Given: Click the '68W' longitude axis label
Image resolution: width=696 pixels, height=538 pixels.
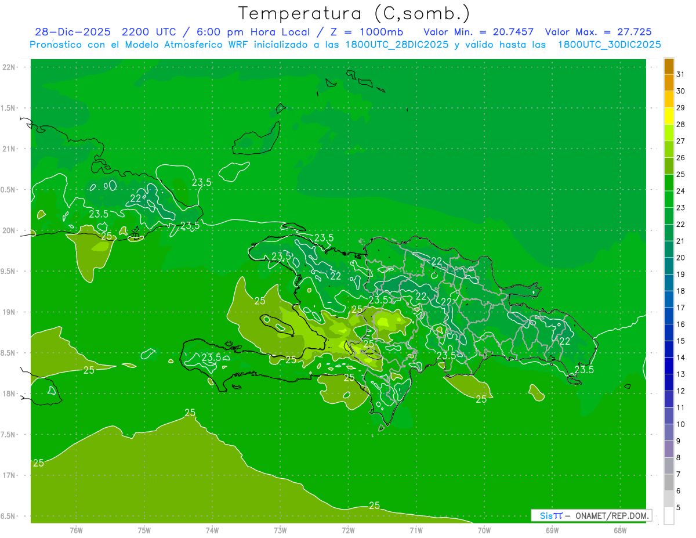Looking at the screenshot, I should [620, 530].
